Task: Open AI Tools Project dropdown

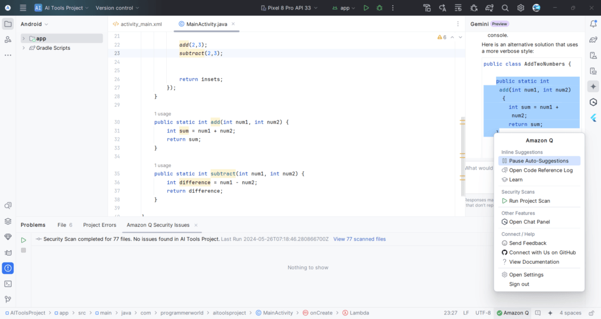Action: pos(61,8)
